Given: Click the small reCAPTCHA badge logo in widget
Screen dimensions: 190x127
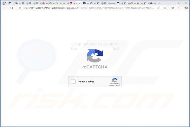Looking at the screenshot, I should click(115, 80).
